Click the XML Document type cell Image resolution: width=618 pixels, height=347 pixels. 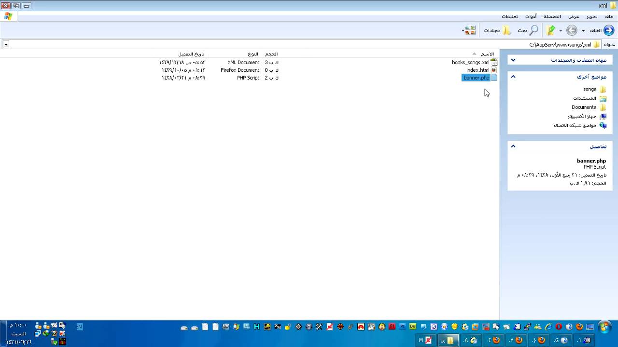[x=243, y=62]
